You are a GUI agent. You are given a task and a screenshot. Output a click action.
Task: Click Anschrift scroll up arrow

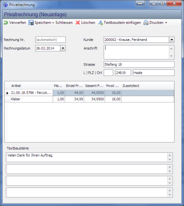171,49
